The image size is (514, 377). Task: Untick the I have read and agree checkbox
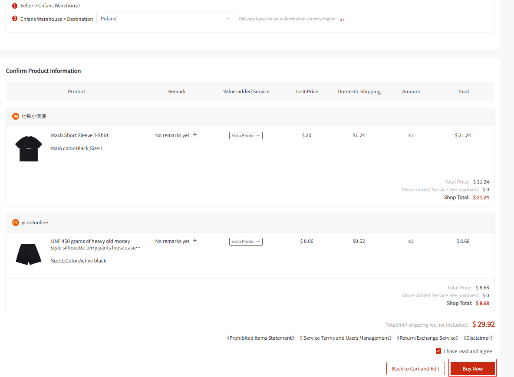[438, 351]
